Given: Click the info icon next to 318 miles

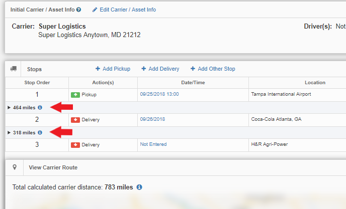Looking at the screenshot, I should point(40,133).
